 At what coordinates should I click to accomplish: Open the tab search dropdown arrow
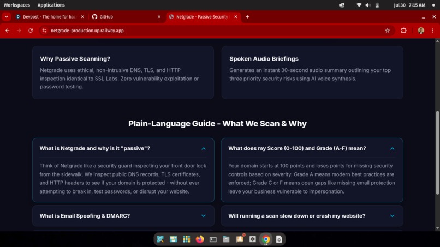[6, 17]
